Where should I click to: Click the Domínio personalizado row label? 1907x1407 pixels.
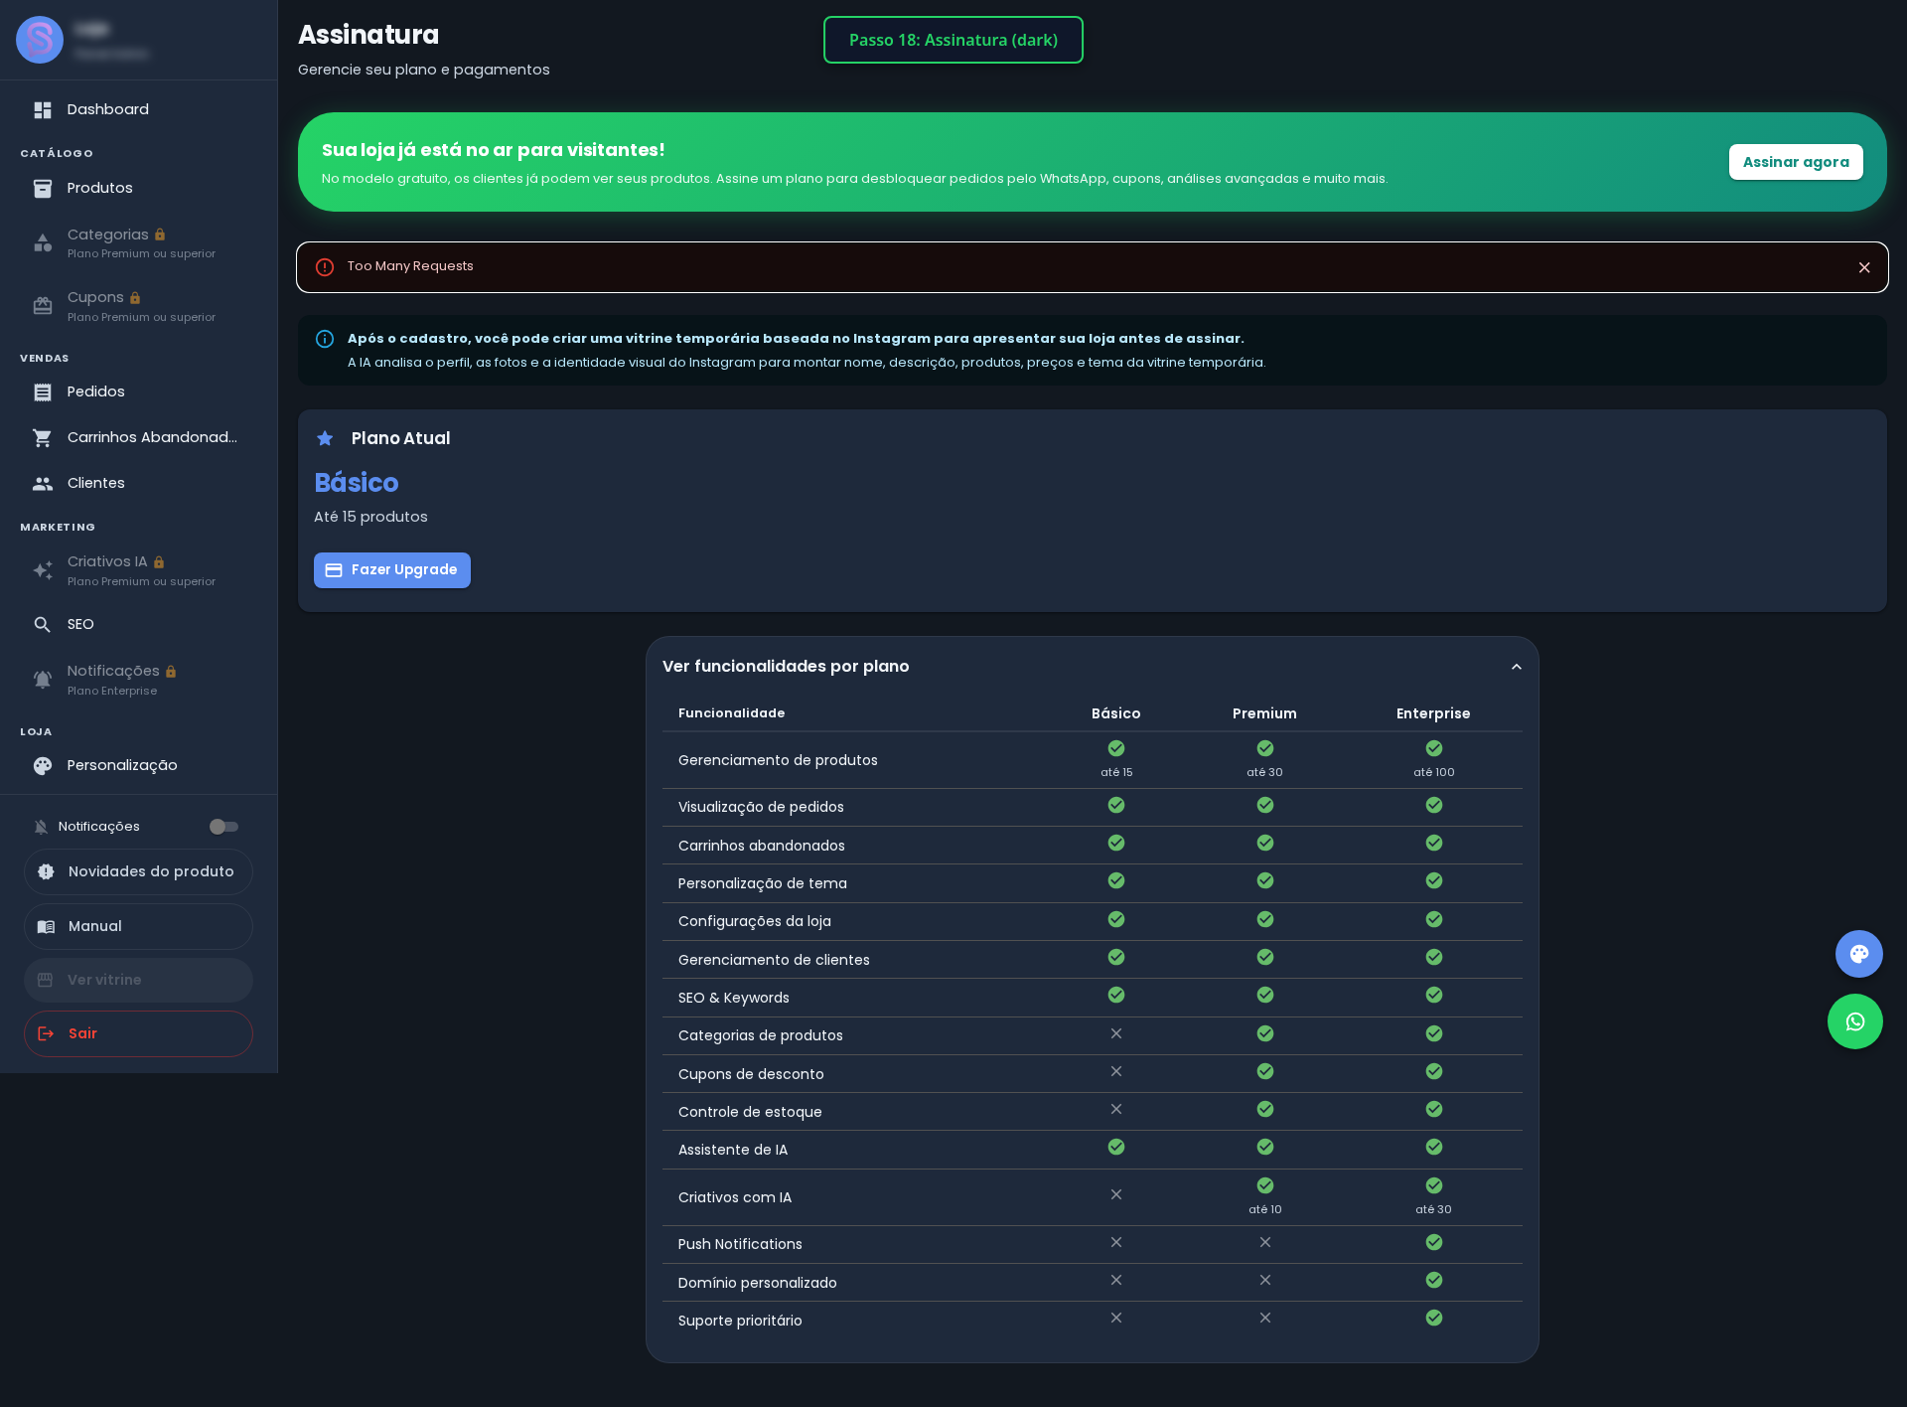[758, 1283]
